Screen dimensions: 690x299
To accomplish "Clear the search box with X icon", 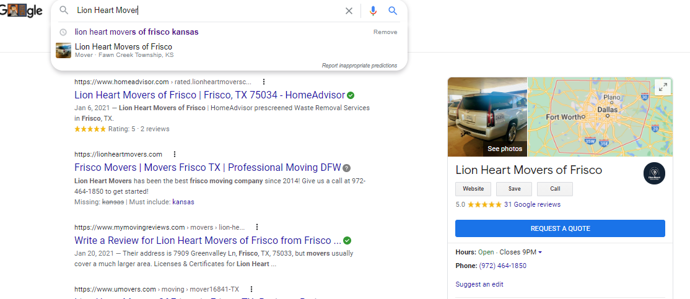I will 349,11.
